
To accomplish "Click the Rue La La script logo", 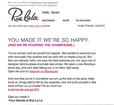I will coord(24,15).
